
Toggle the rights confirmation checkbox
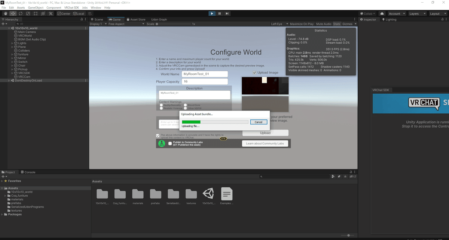158,135
